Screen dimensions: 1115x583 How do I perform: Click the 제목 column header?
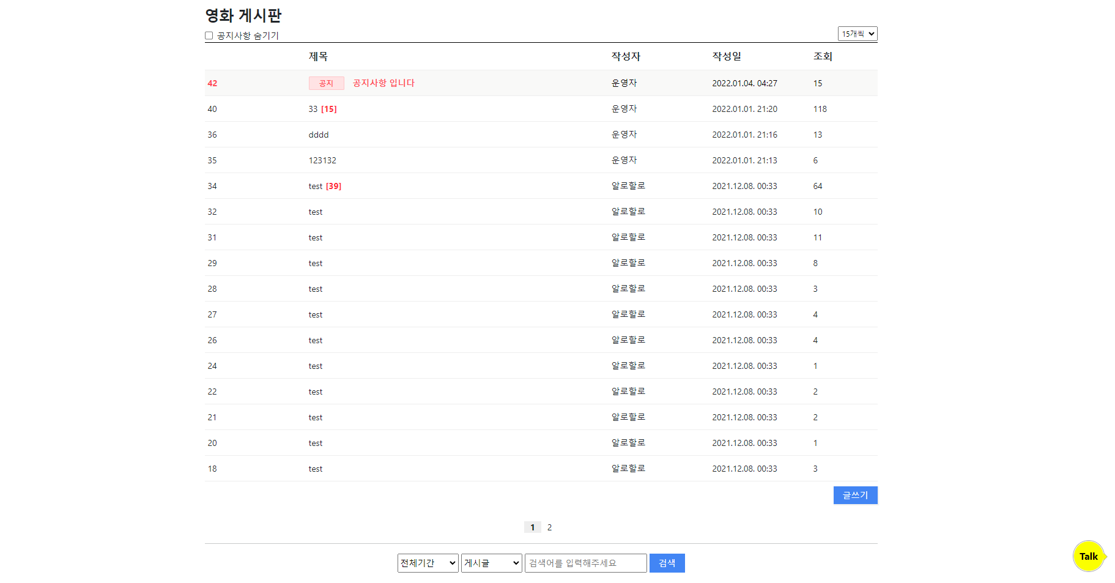318,56
